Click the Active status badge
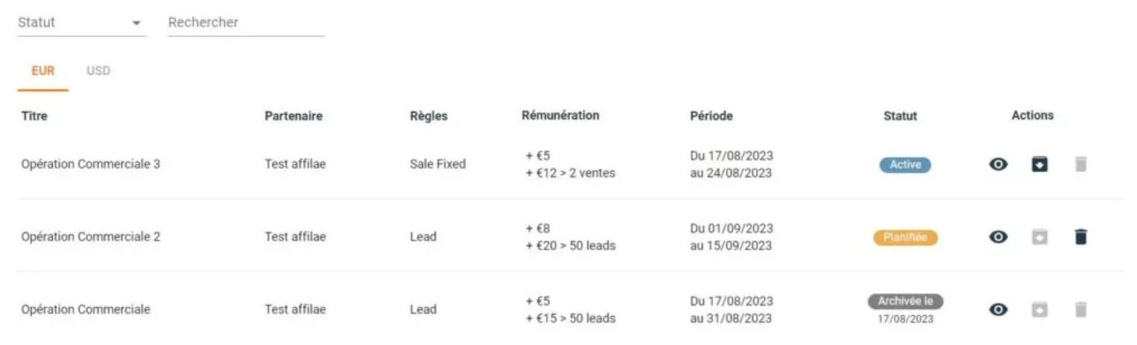Viewport: 1137px width, 345px height. [x=905, y=165]
